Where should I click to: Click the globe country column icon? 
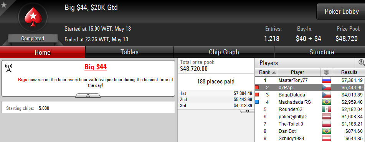coord(326,72)
